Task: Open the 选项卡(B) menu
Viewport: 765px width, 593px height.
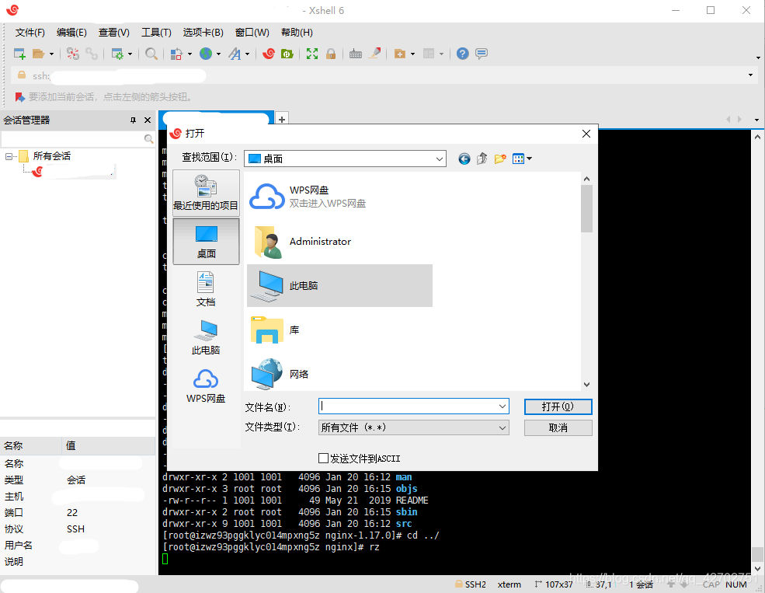Action: tap(203, 32)
